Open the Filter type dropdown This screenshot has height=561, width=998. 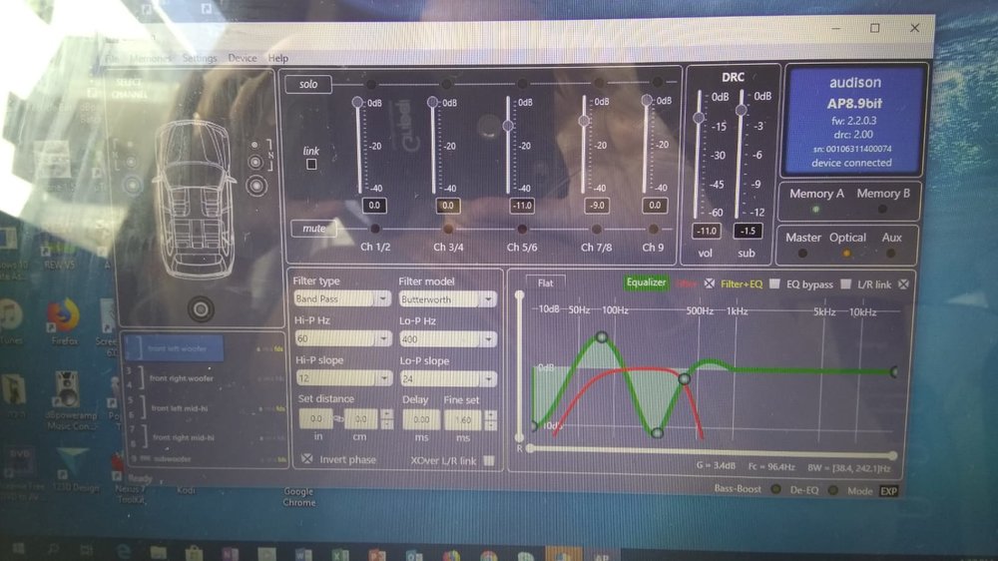tap(342, 298)
